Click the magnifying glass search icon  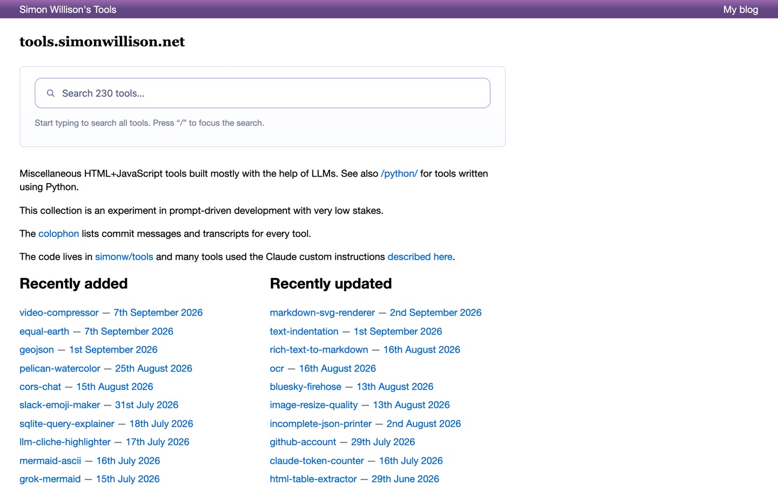[x=50, y=93]
